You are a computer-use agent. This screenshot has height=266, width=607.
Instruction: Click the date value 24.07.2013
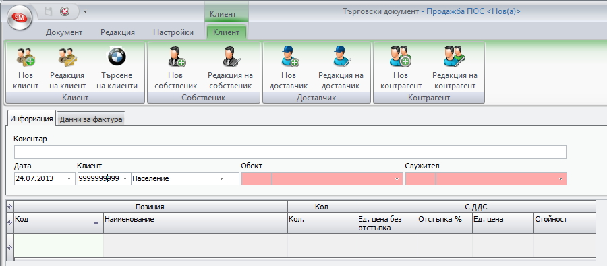click(x=34, y=179)
